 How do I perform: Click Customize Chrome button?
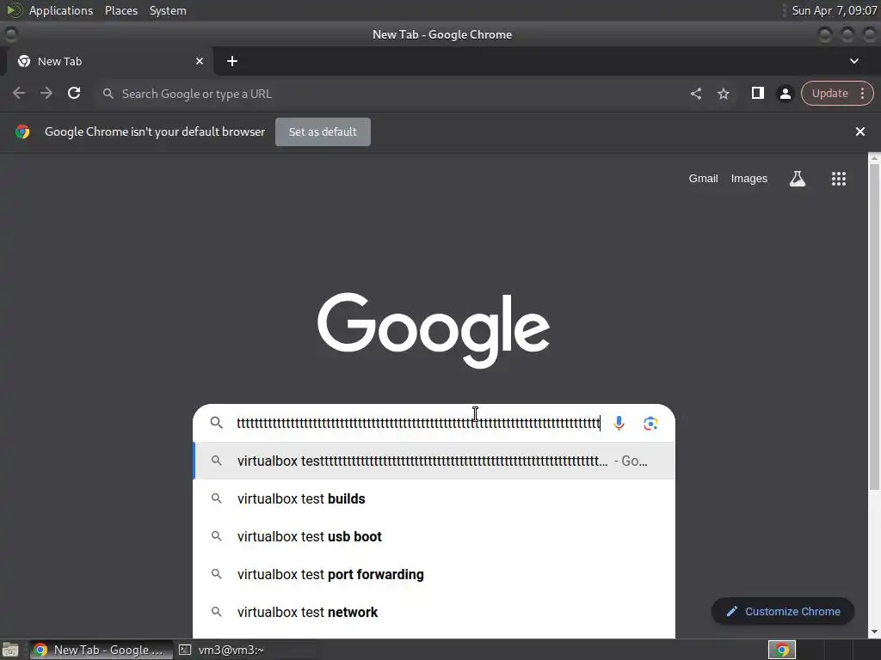click(783, 611)
